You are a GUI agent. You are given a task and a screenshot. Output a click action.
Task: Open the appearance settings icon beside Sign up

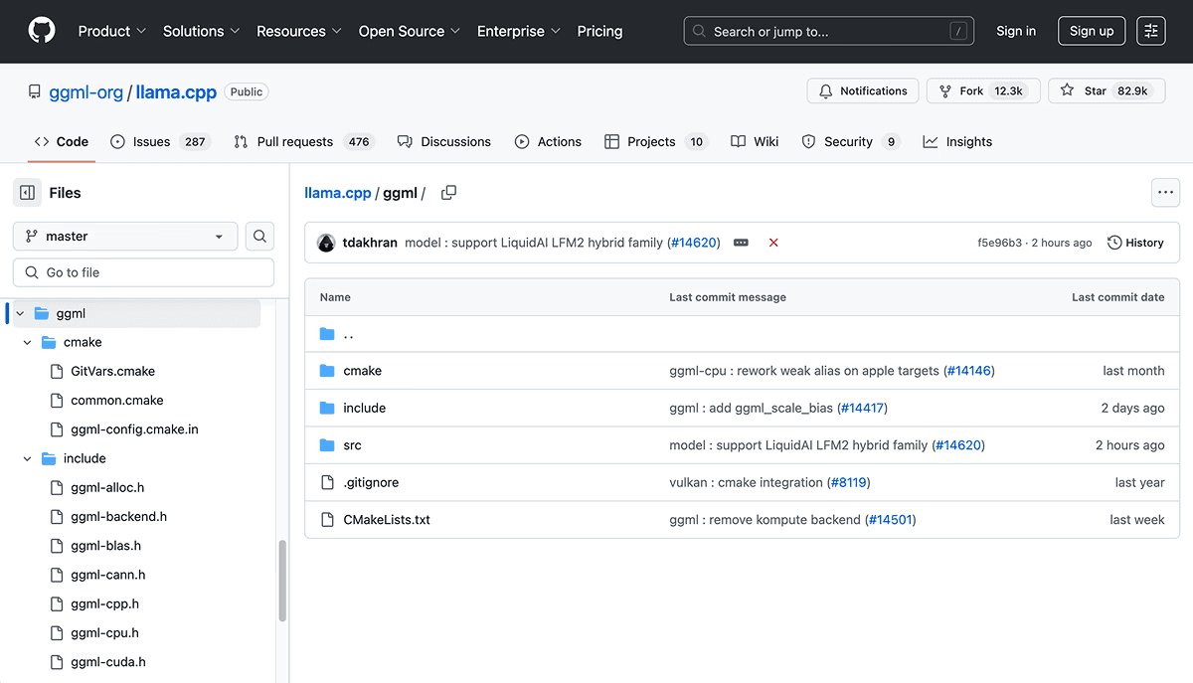click(x=1150, y=31)
